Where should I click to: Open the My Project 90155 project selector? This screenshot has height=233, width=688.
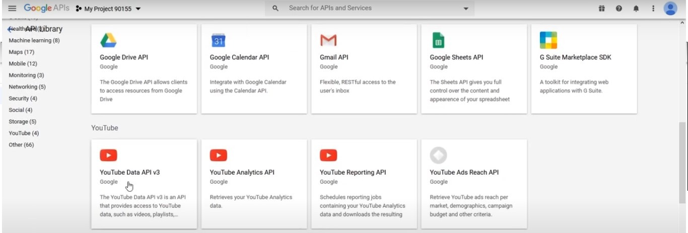(108, 9)
